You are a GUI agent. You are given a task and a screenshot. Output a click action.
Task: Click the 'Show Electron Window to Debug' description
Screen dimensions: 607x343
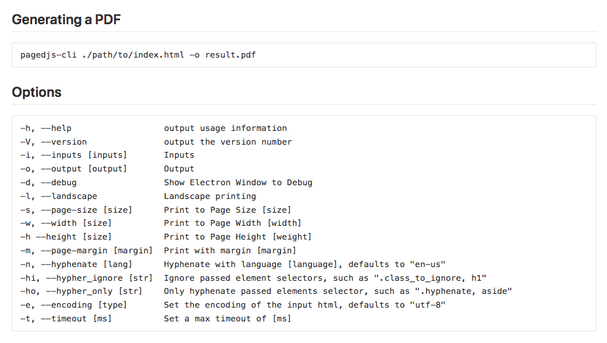pos(238,183)
